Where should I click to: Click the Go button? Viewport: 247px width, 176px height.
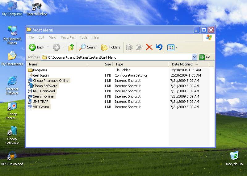pos(205,57)
